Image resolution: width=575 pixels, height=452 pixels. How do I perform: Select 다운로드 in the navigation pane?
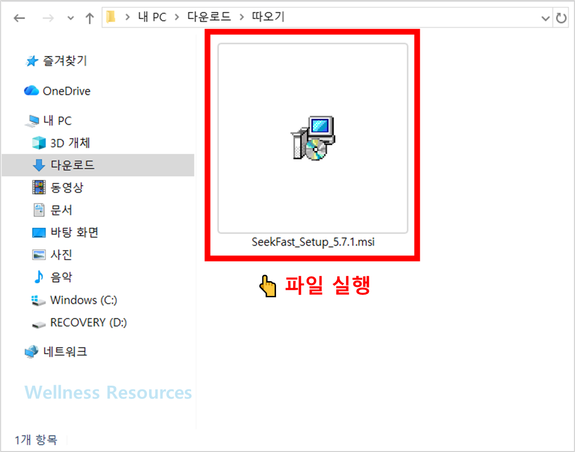[98, 165]
